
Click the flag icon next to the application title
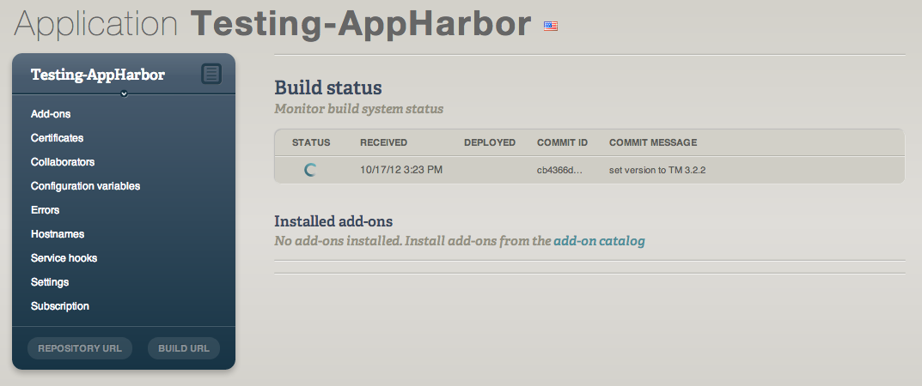tap(551, 27)
